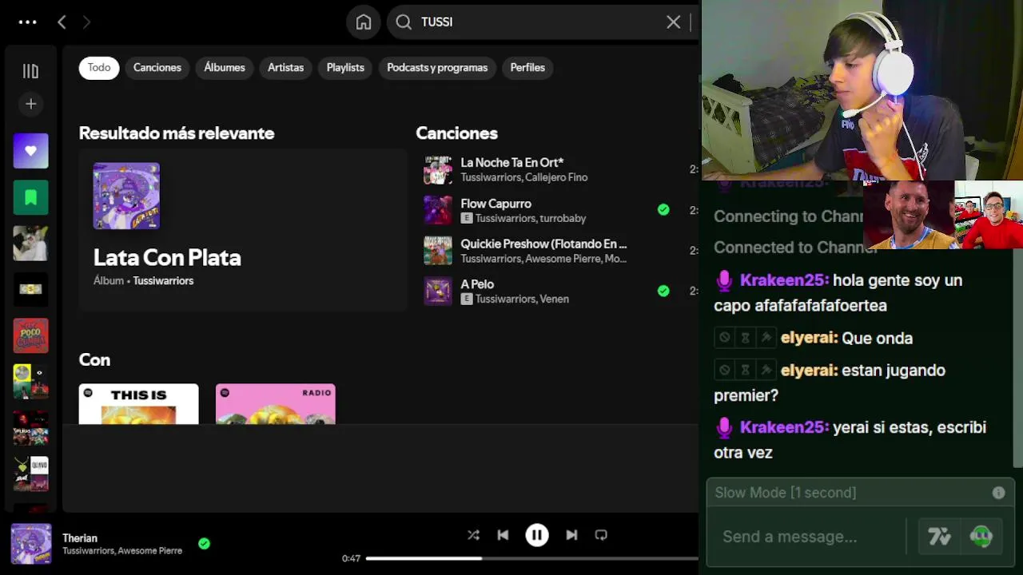Timeout elyerai on Que onda message
Screen dimensions: 1023x575
pyautogui.click(x=745, y=338)
